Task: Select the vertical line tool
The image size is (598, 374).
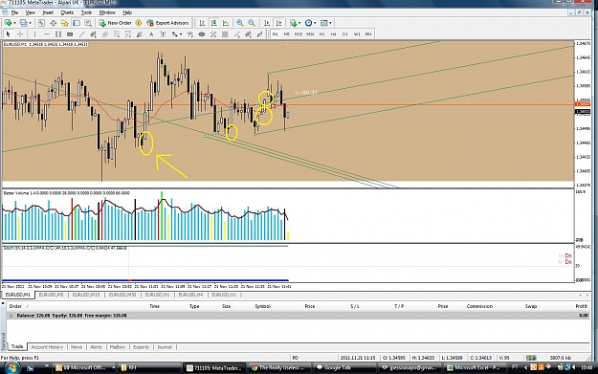Action: pyautogui.click(x=34, y=34)
